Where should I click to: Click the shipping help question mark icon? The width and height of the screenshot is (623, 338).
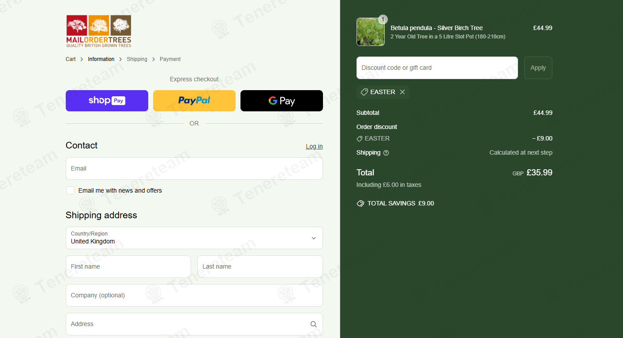tap(386, 153)
